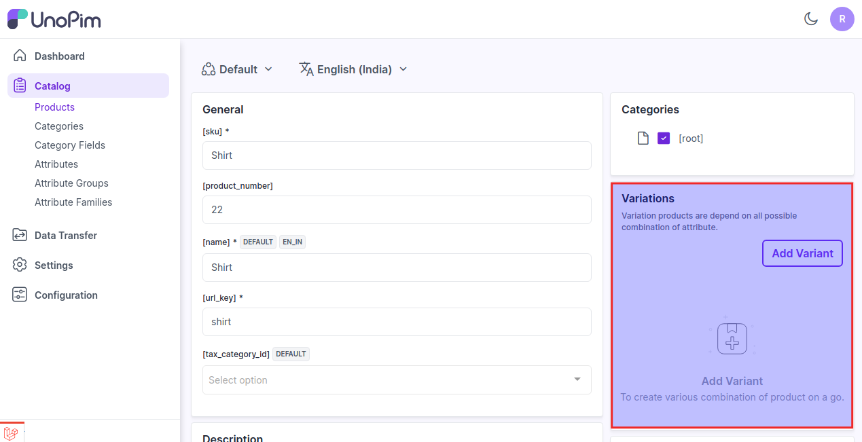Click the Data Transfer icon
Viewport: 862px width, 442px height.
[x=20, y=236]
